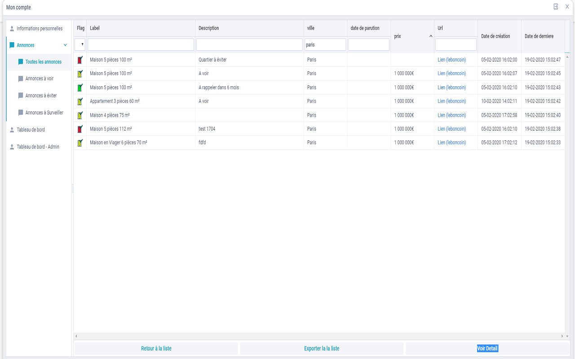Click the 'A rappeler dans 6 mois' cell
Image resolution: width=575 pixels, height=359 pixels.
pos(249,88)
